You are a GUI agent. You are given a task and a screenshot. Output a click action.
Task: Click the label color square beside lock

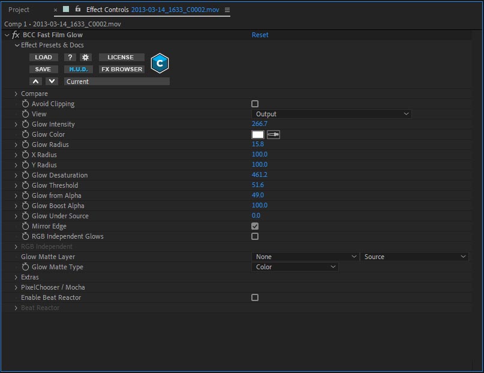tap(66, 9)
